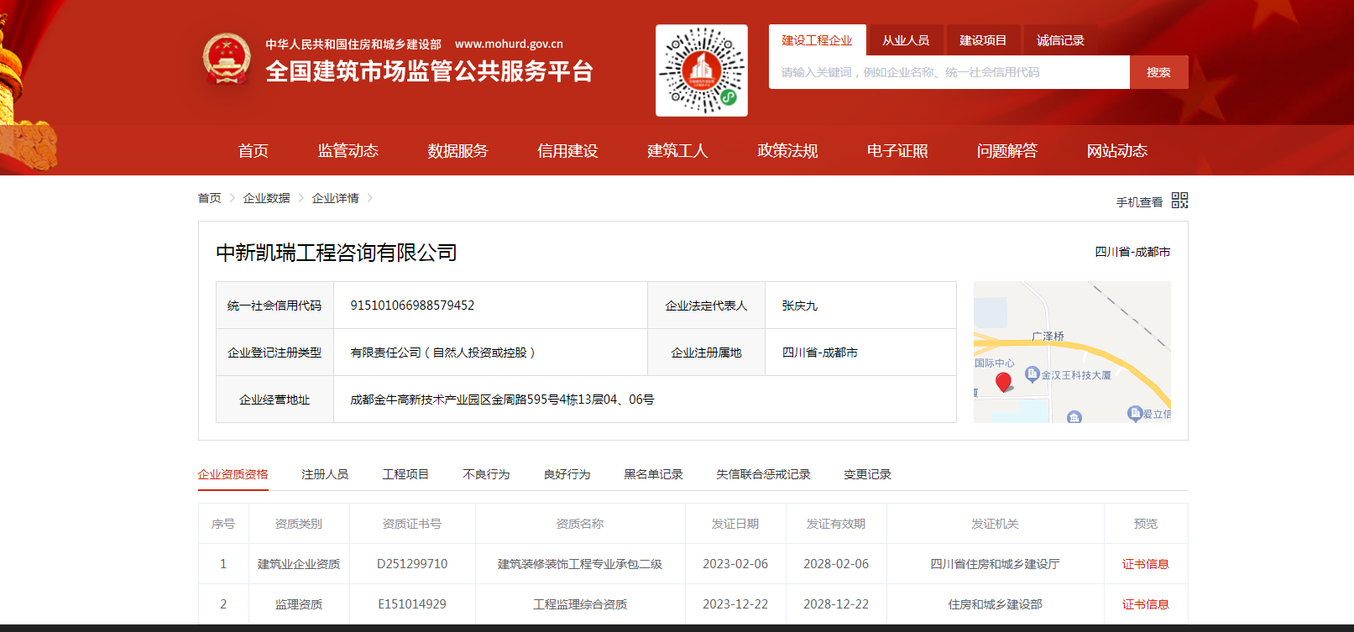Image resolution: width=1354 pixels, height=632 pixels.
Task: Open the 政策法规 navigation menu
Action: click(x=787, y=151)
